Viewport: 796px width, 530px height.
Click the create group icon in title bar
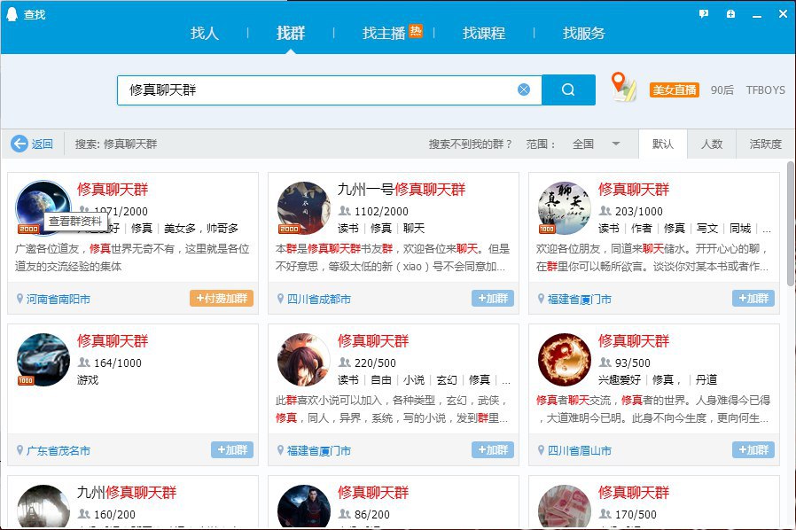tap(730, 13)
